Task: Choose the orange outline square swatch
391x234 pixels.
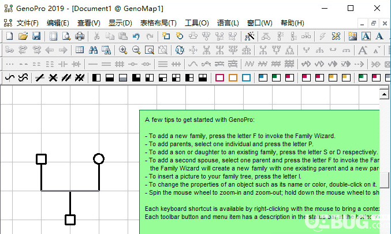Action: pyautogui.click(x=233, y=78)
